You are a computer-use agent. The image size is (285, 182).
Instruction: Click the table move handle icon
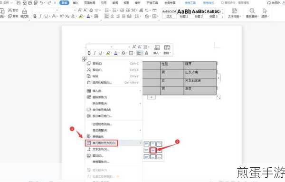[85, 59]
